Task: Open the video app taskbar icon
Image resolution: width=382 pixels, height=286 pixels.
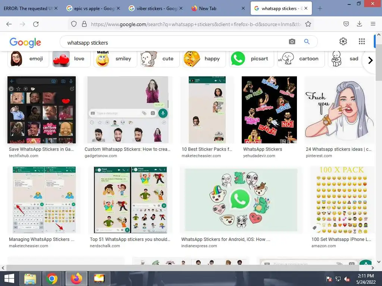Action: [99, 279]
